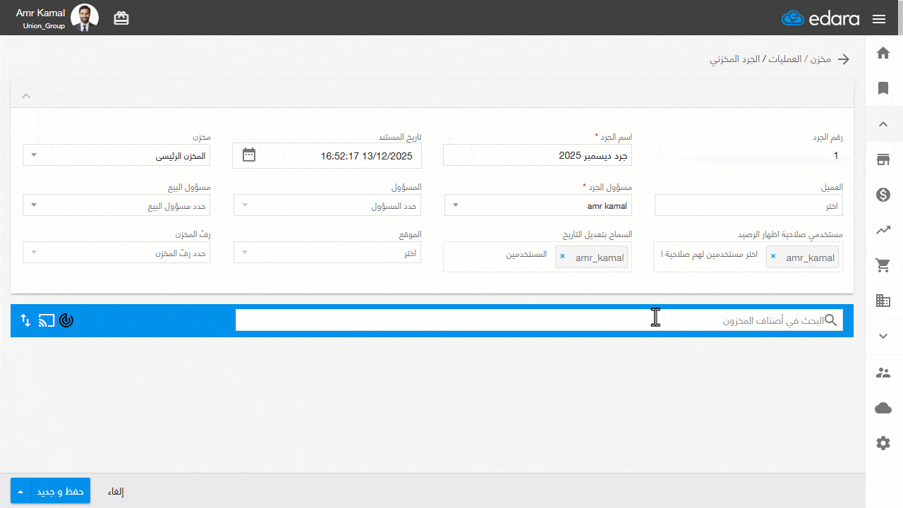Expand sidebar section with down chevron
Screen dimensions: 903x508
[x=883, y=337]
